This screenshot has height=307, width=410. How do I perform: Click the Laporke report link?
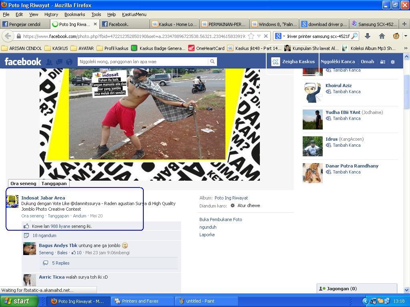(207, 235)
